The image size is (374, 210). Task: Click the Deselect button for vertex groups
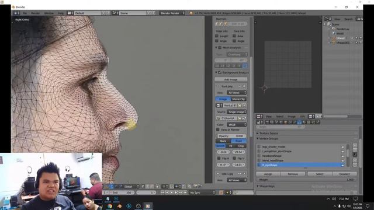coord(344,174)
